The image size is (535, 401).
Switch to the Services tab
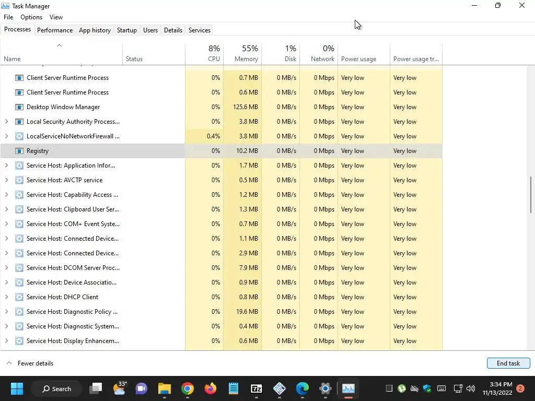tap(199, 30)
